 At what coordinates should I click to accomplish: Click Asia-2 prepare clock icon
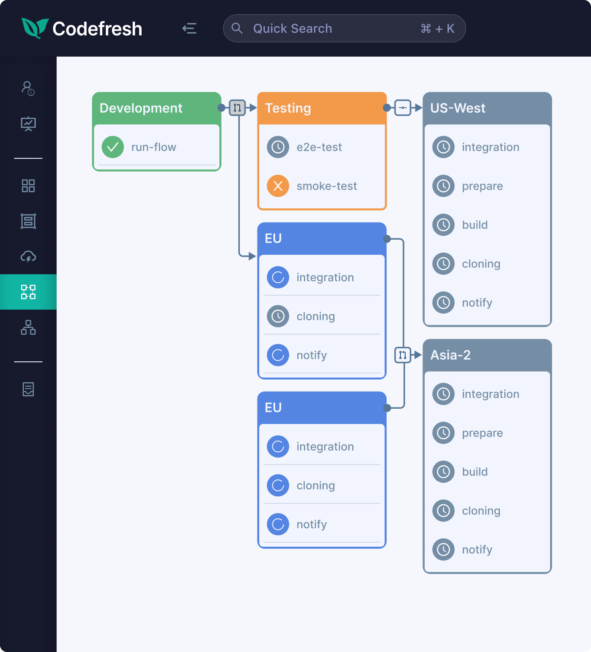point(444,433)
